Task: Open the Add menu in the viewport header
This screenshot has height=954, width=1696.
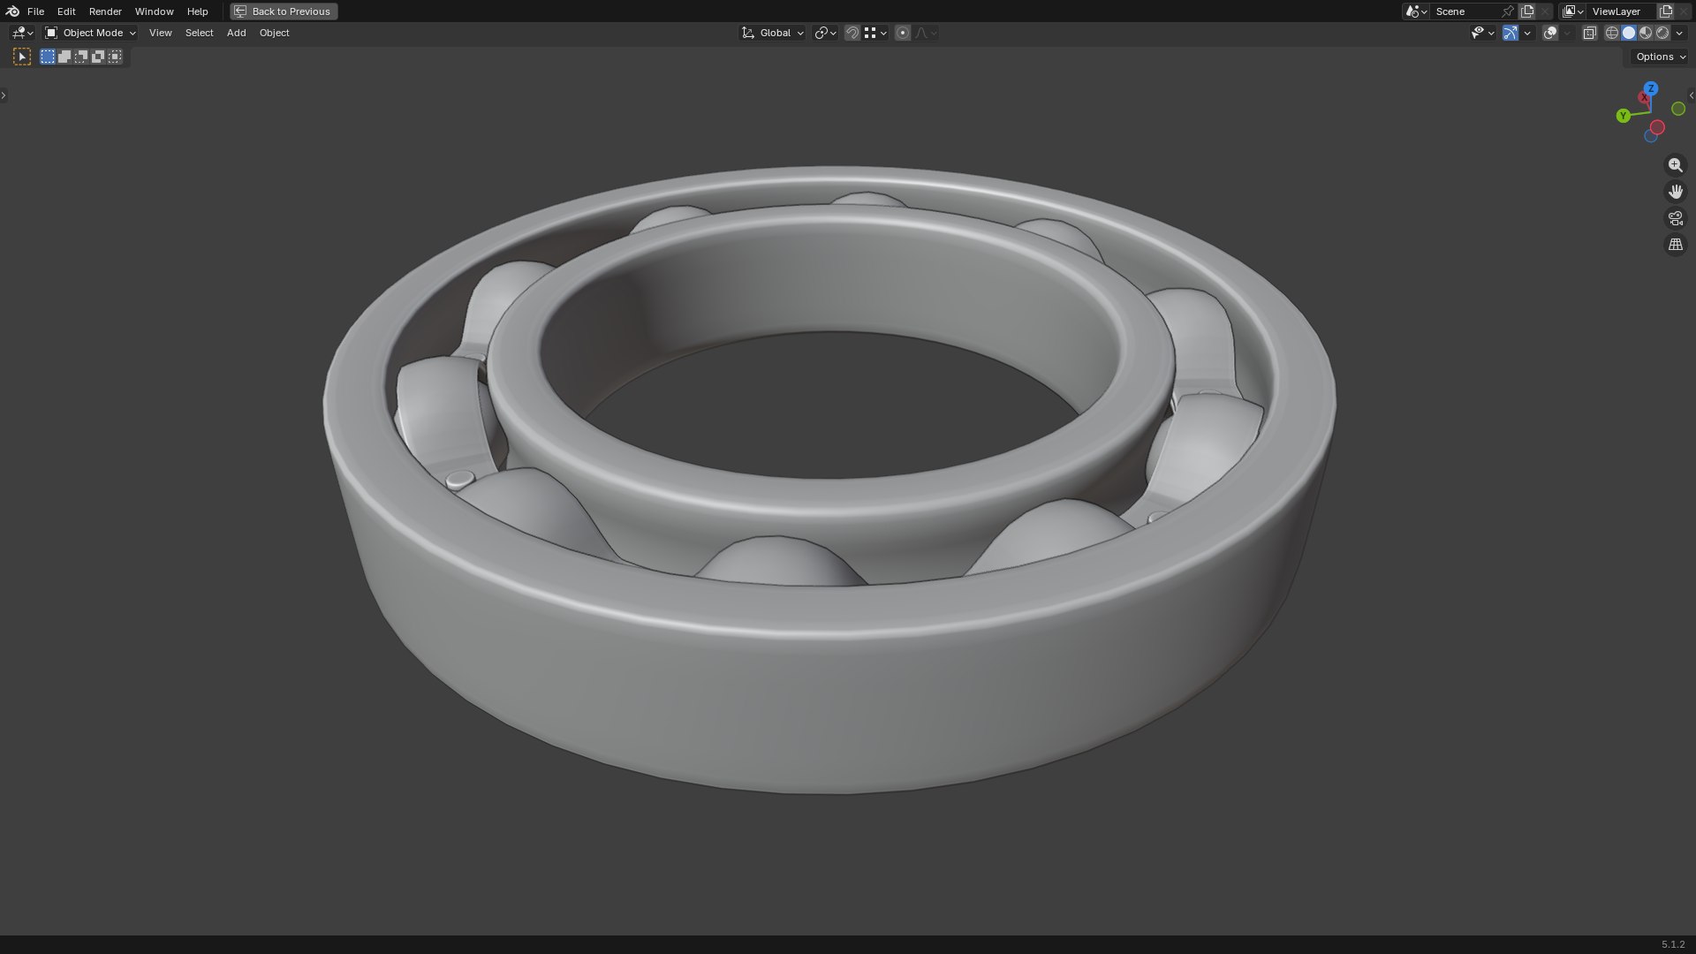Action: pos(236,33)
